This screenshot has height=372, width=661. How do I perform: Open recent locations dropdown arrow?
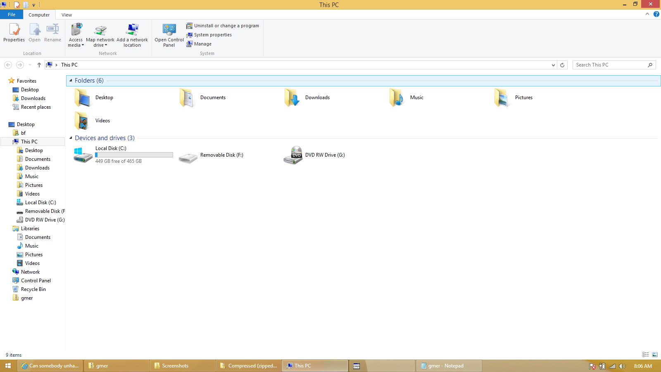click(30, 65)
